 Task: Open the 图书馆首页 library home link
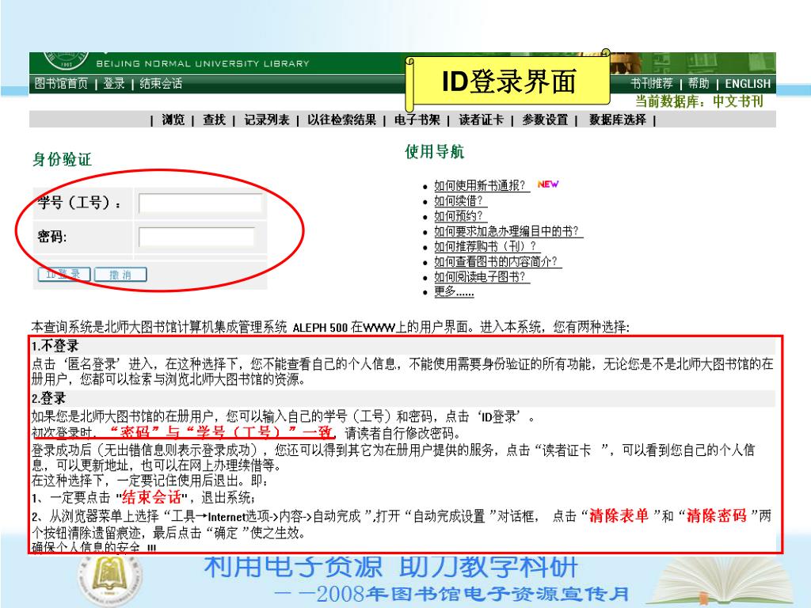click(x=61, y=83)
